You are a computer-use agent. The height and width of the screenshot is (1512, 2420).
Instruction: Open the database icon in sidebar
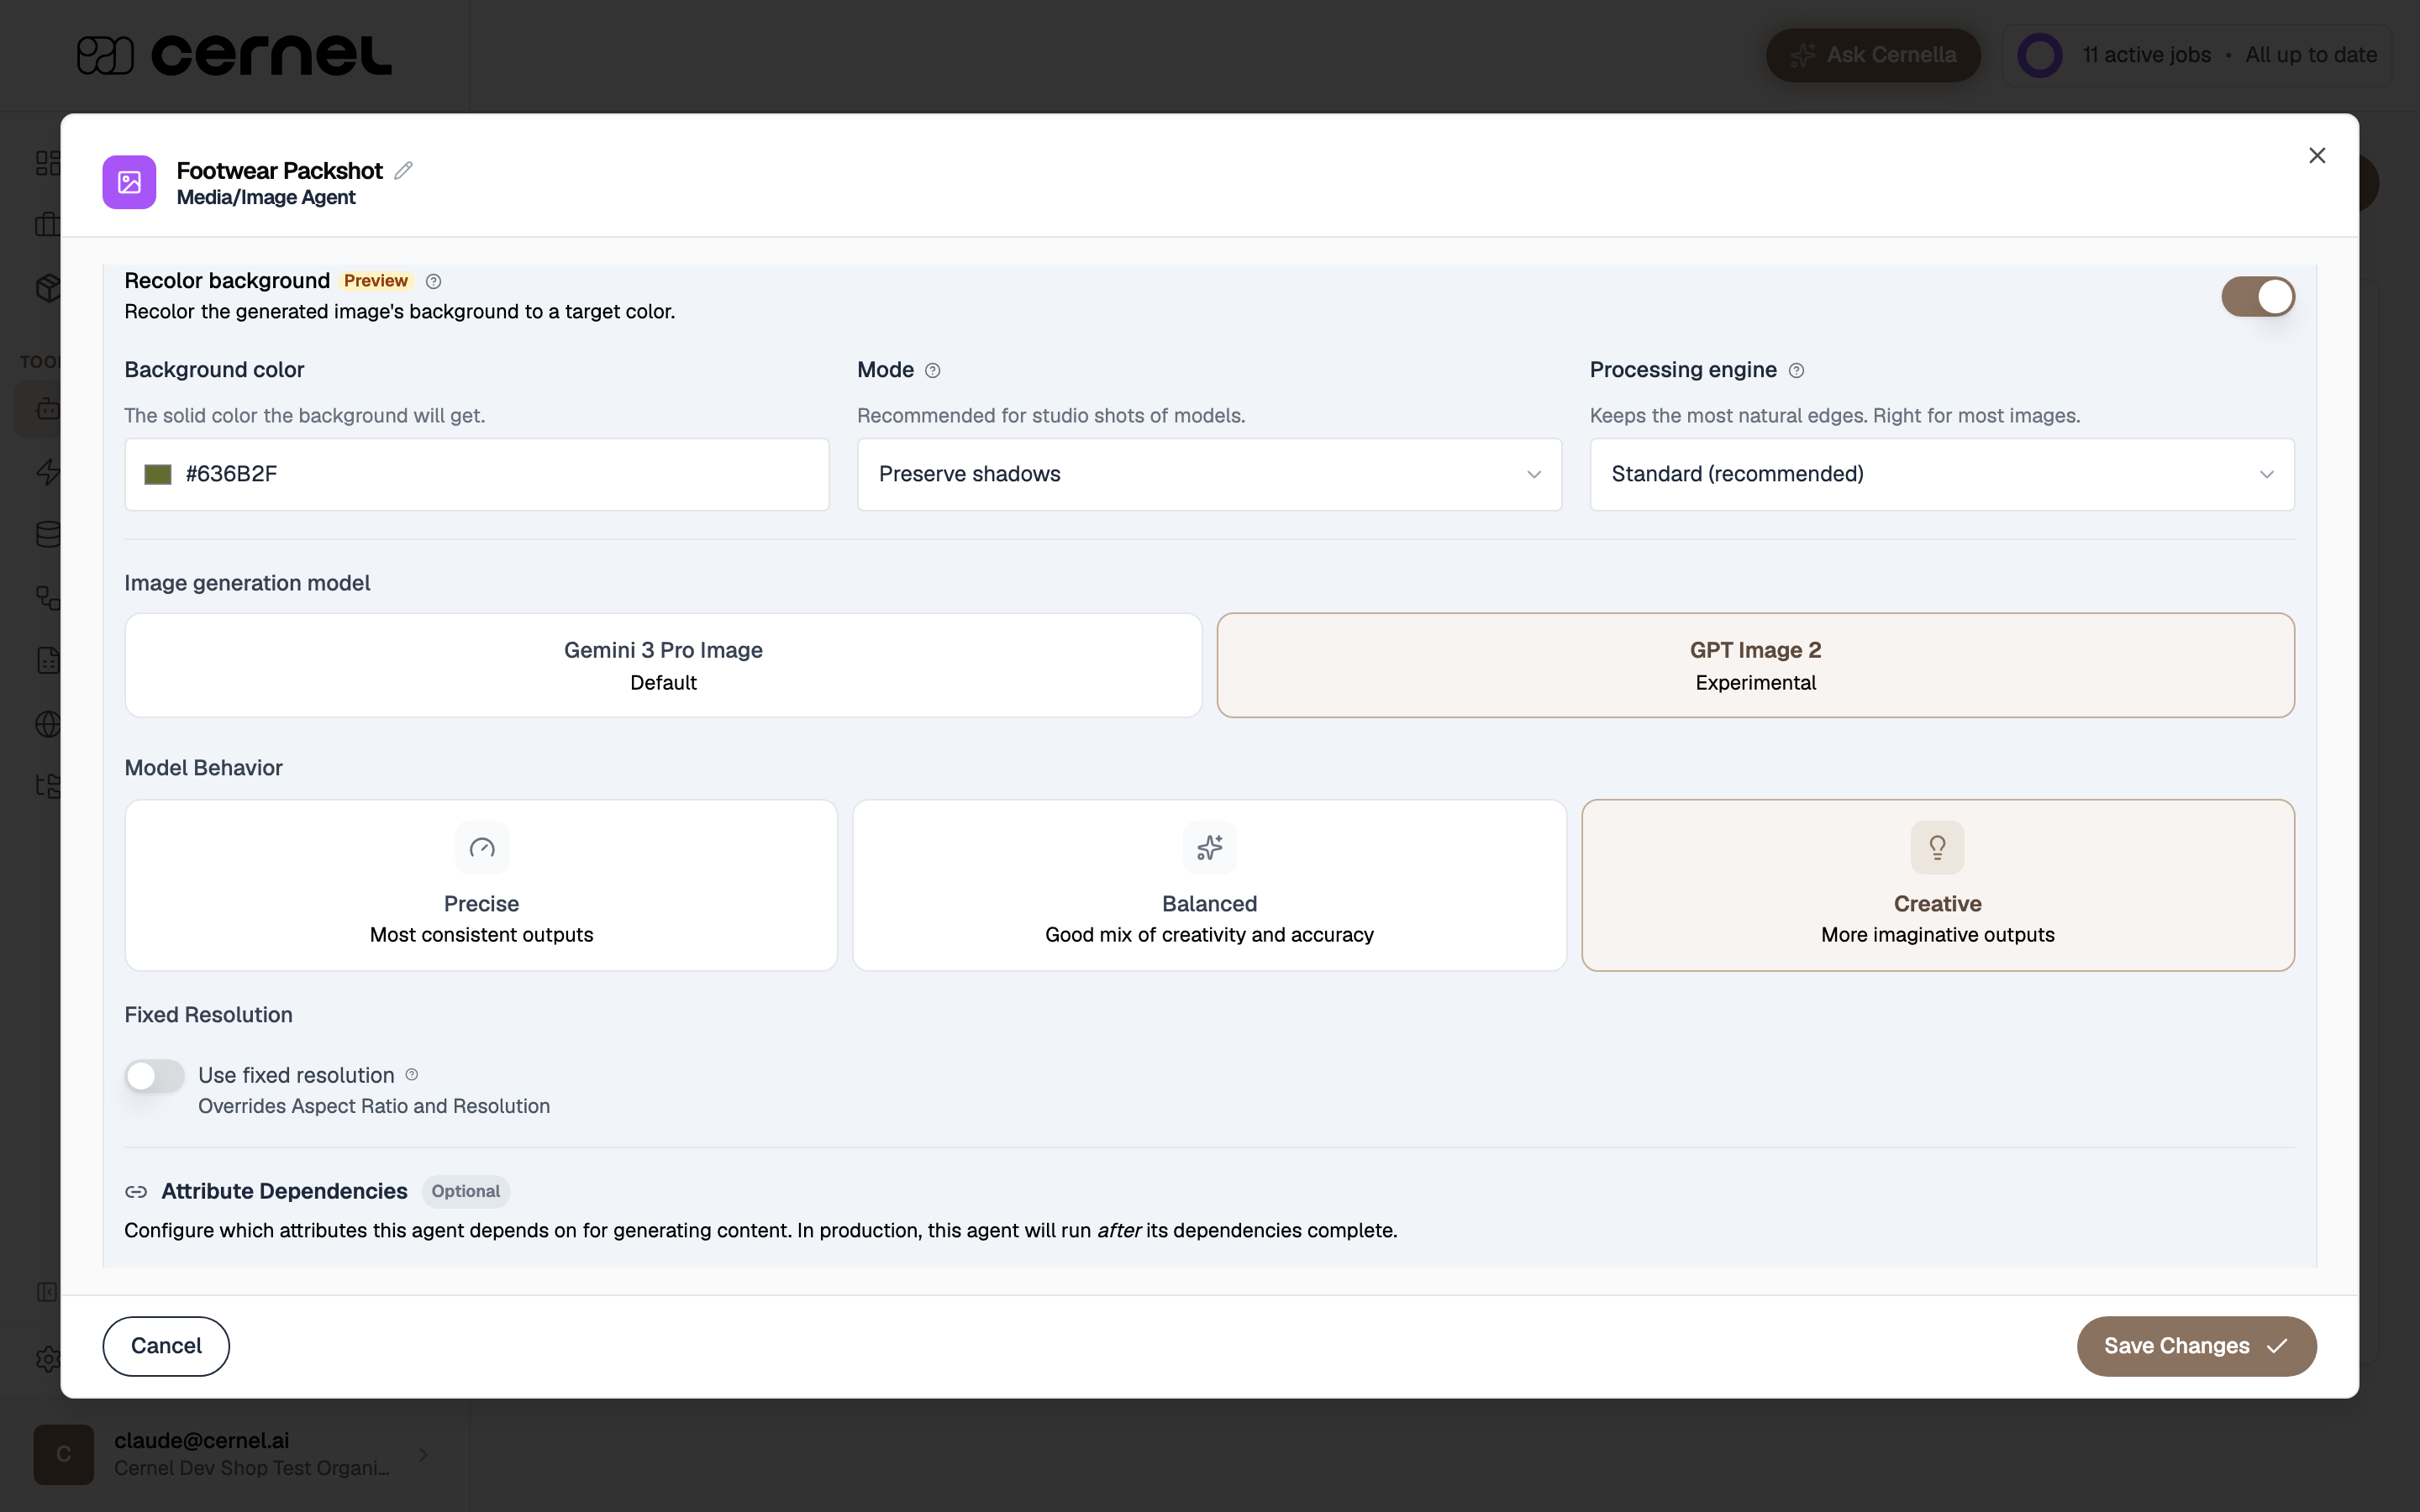48,534
